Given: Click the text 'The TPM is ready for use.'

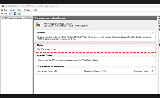Looking at the screenshot, I should point(47,49).
